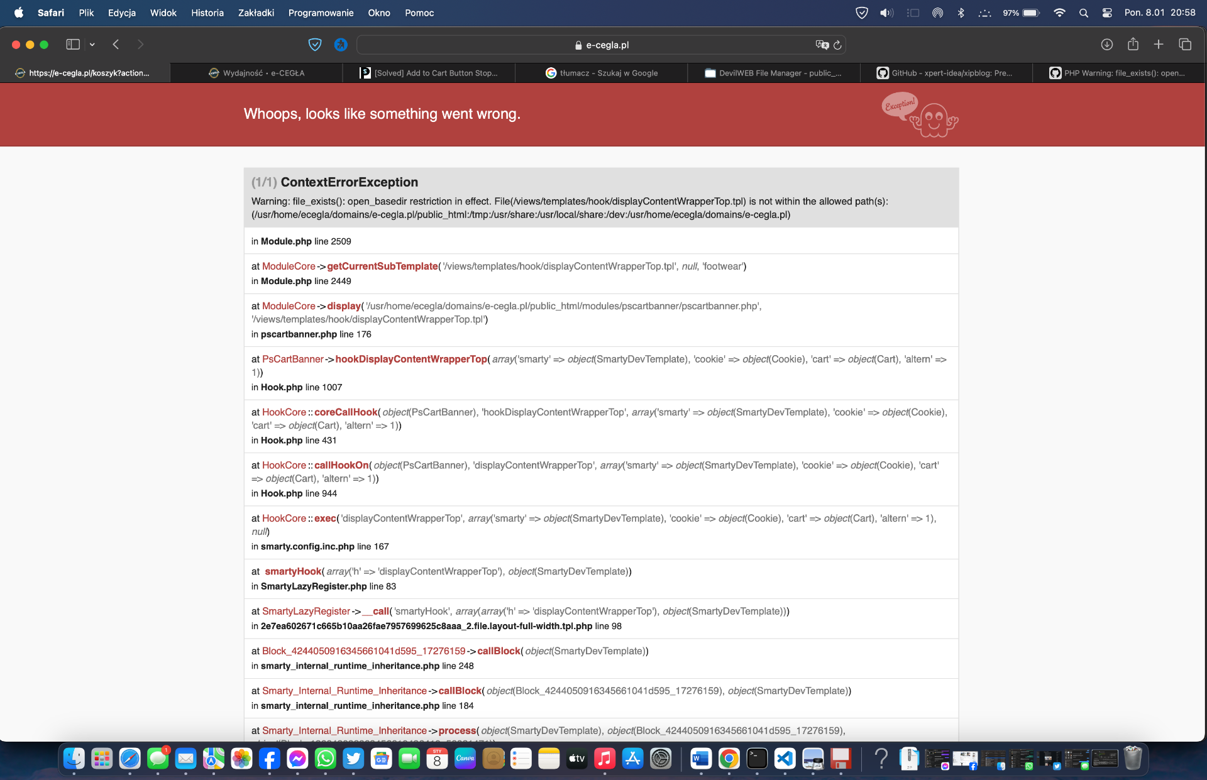
Task: Switch to the GitHub xpert-idea/xipblog tab
Action: click(945, 73)
